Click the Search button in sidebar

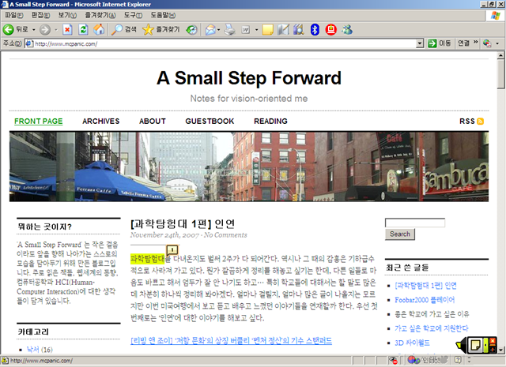400,234
